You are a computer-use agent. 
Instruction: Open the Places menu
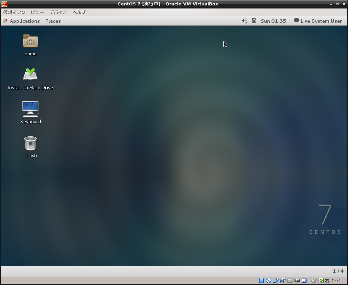pos(53,21)
